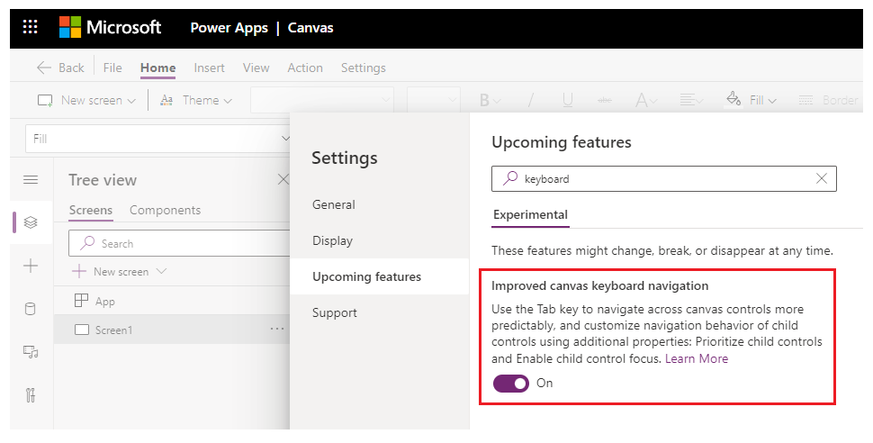Turn off Improved canvas keyboard navigation toggle

[x=511, y=384]
